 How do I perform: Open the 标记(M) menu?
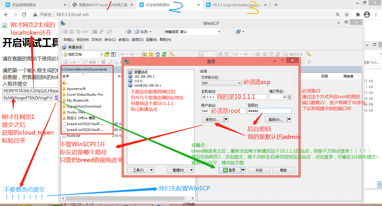click(83, 40)
